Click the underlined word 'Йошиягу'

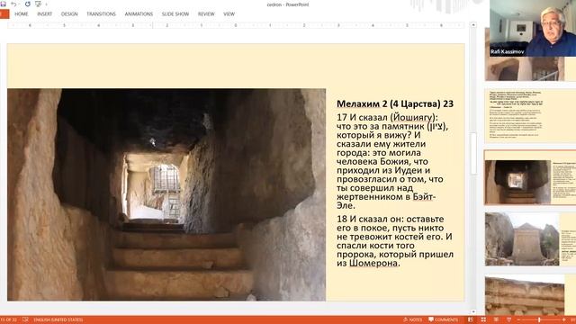tap(412, 118)
